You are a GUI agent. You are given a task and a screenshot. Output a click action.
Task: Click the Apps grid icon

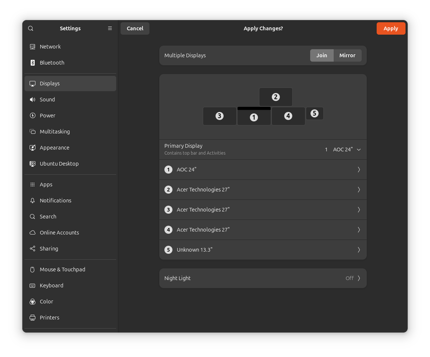[33, 185]
